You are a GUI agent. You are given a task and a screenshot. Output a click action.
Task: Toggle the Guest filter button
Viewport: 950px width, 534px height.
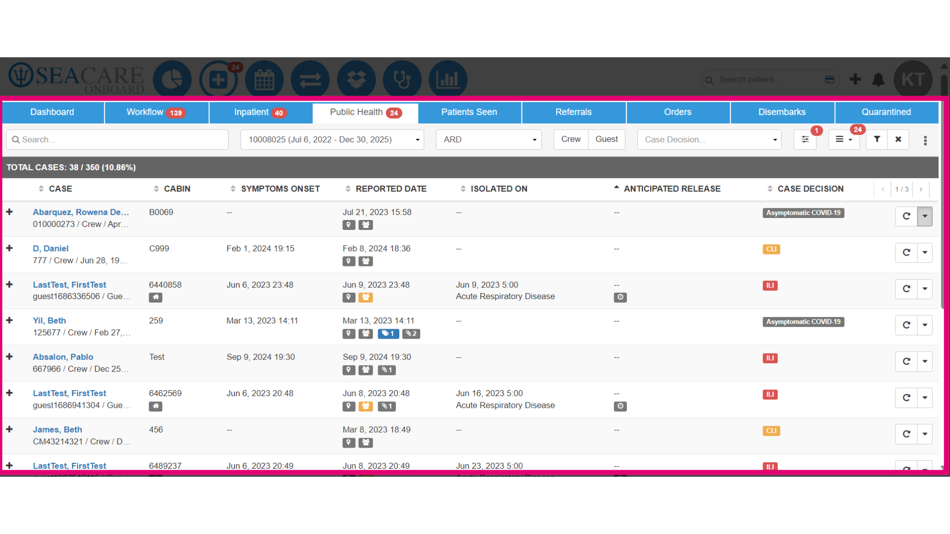tap(607, 139)
